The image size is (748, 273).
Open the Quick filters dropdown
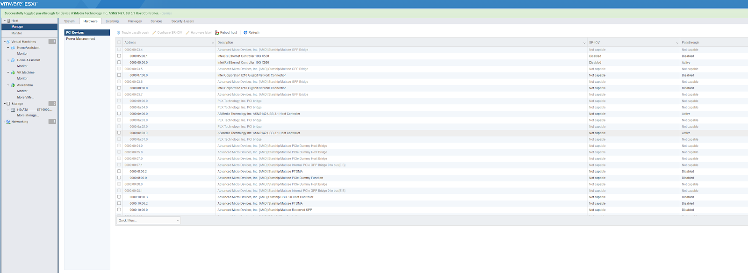148,220
